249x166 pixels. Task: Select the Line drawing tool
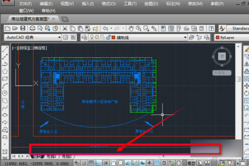(5, 49)
